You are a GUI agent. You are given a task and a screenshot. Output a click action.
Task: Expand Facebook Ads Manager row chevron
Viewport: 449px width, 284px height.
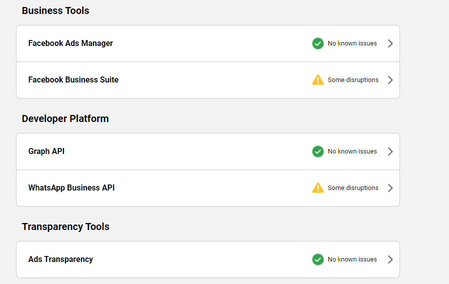pyautogui.click(x=390, y=43)
